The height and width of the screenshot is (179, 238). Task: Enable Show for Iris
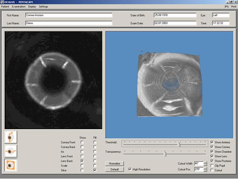[82, 152]
